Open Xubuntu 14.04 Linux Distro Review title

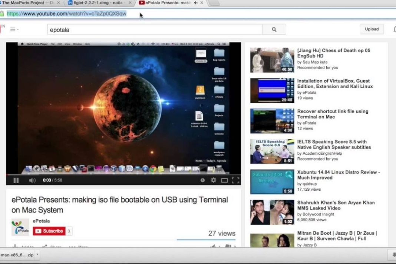(339, 175)
